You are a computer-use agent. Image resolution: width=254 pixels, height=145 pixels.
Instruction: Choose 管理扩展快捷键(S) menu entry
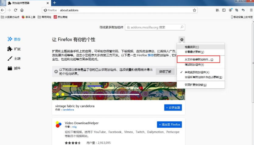pos(201,85)
